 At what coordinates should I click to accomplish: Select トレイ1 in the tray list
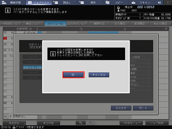pos(32,57)
